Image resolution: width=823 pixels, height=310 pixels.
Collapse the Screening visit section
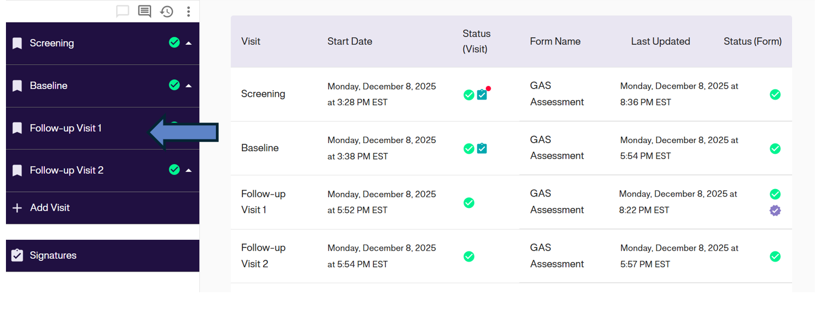point(189,43)
